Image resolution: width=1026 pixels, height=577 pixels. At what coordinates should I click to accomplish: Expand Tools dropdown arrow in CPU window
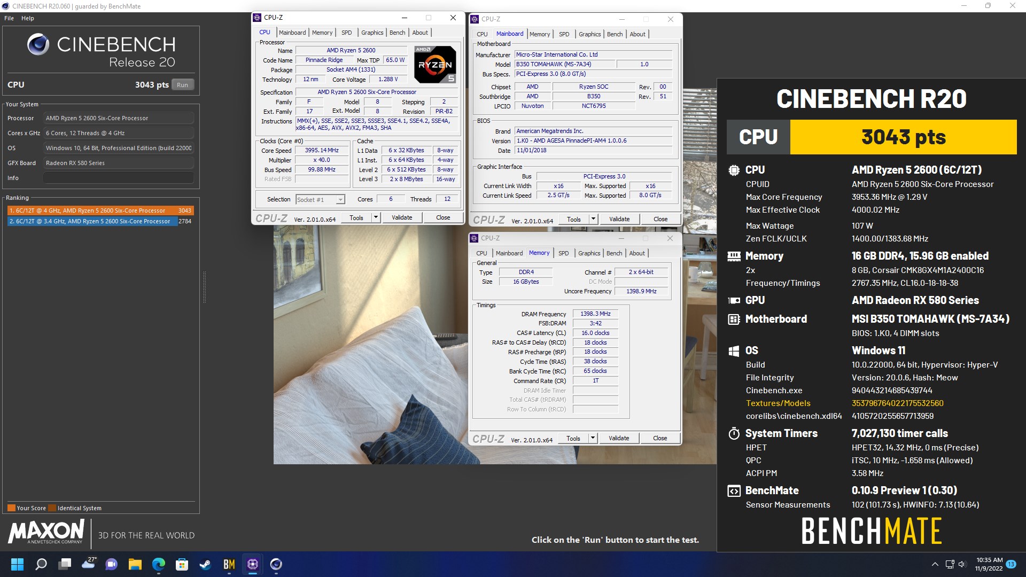376,218
